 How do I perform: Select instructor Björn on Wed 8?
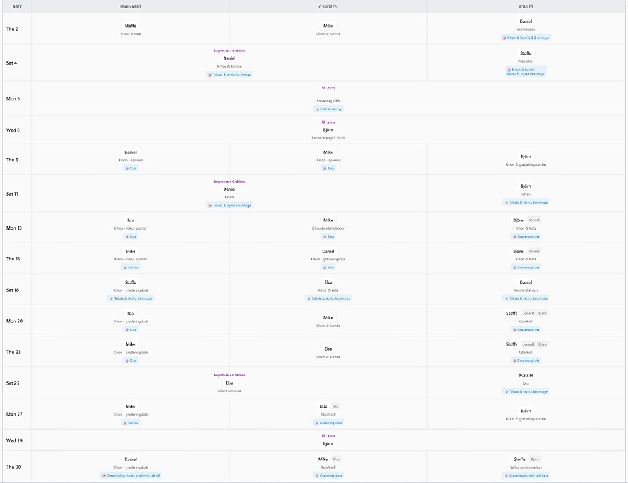point(328,130)
